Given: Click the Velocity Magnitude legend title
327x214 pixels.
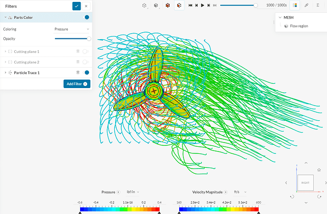Looking at the screenshot, I should pyautogui.click(x=207, y=192).
